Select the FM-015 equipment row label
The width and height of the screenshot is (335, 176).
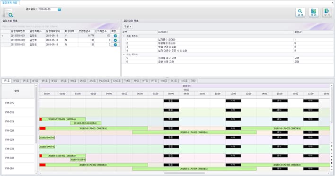pyautogui.click(x=9, y=103)
